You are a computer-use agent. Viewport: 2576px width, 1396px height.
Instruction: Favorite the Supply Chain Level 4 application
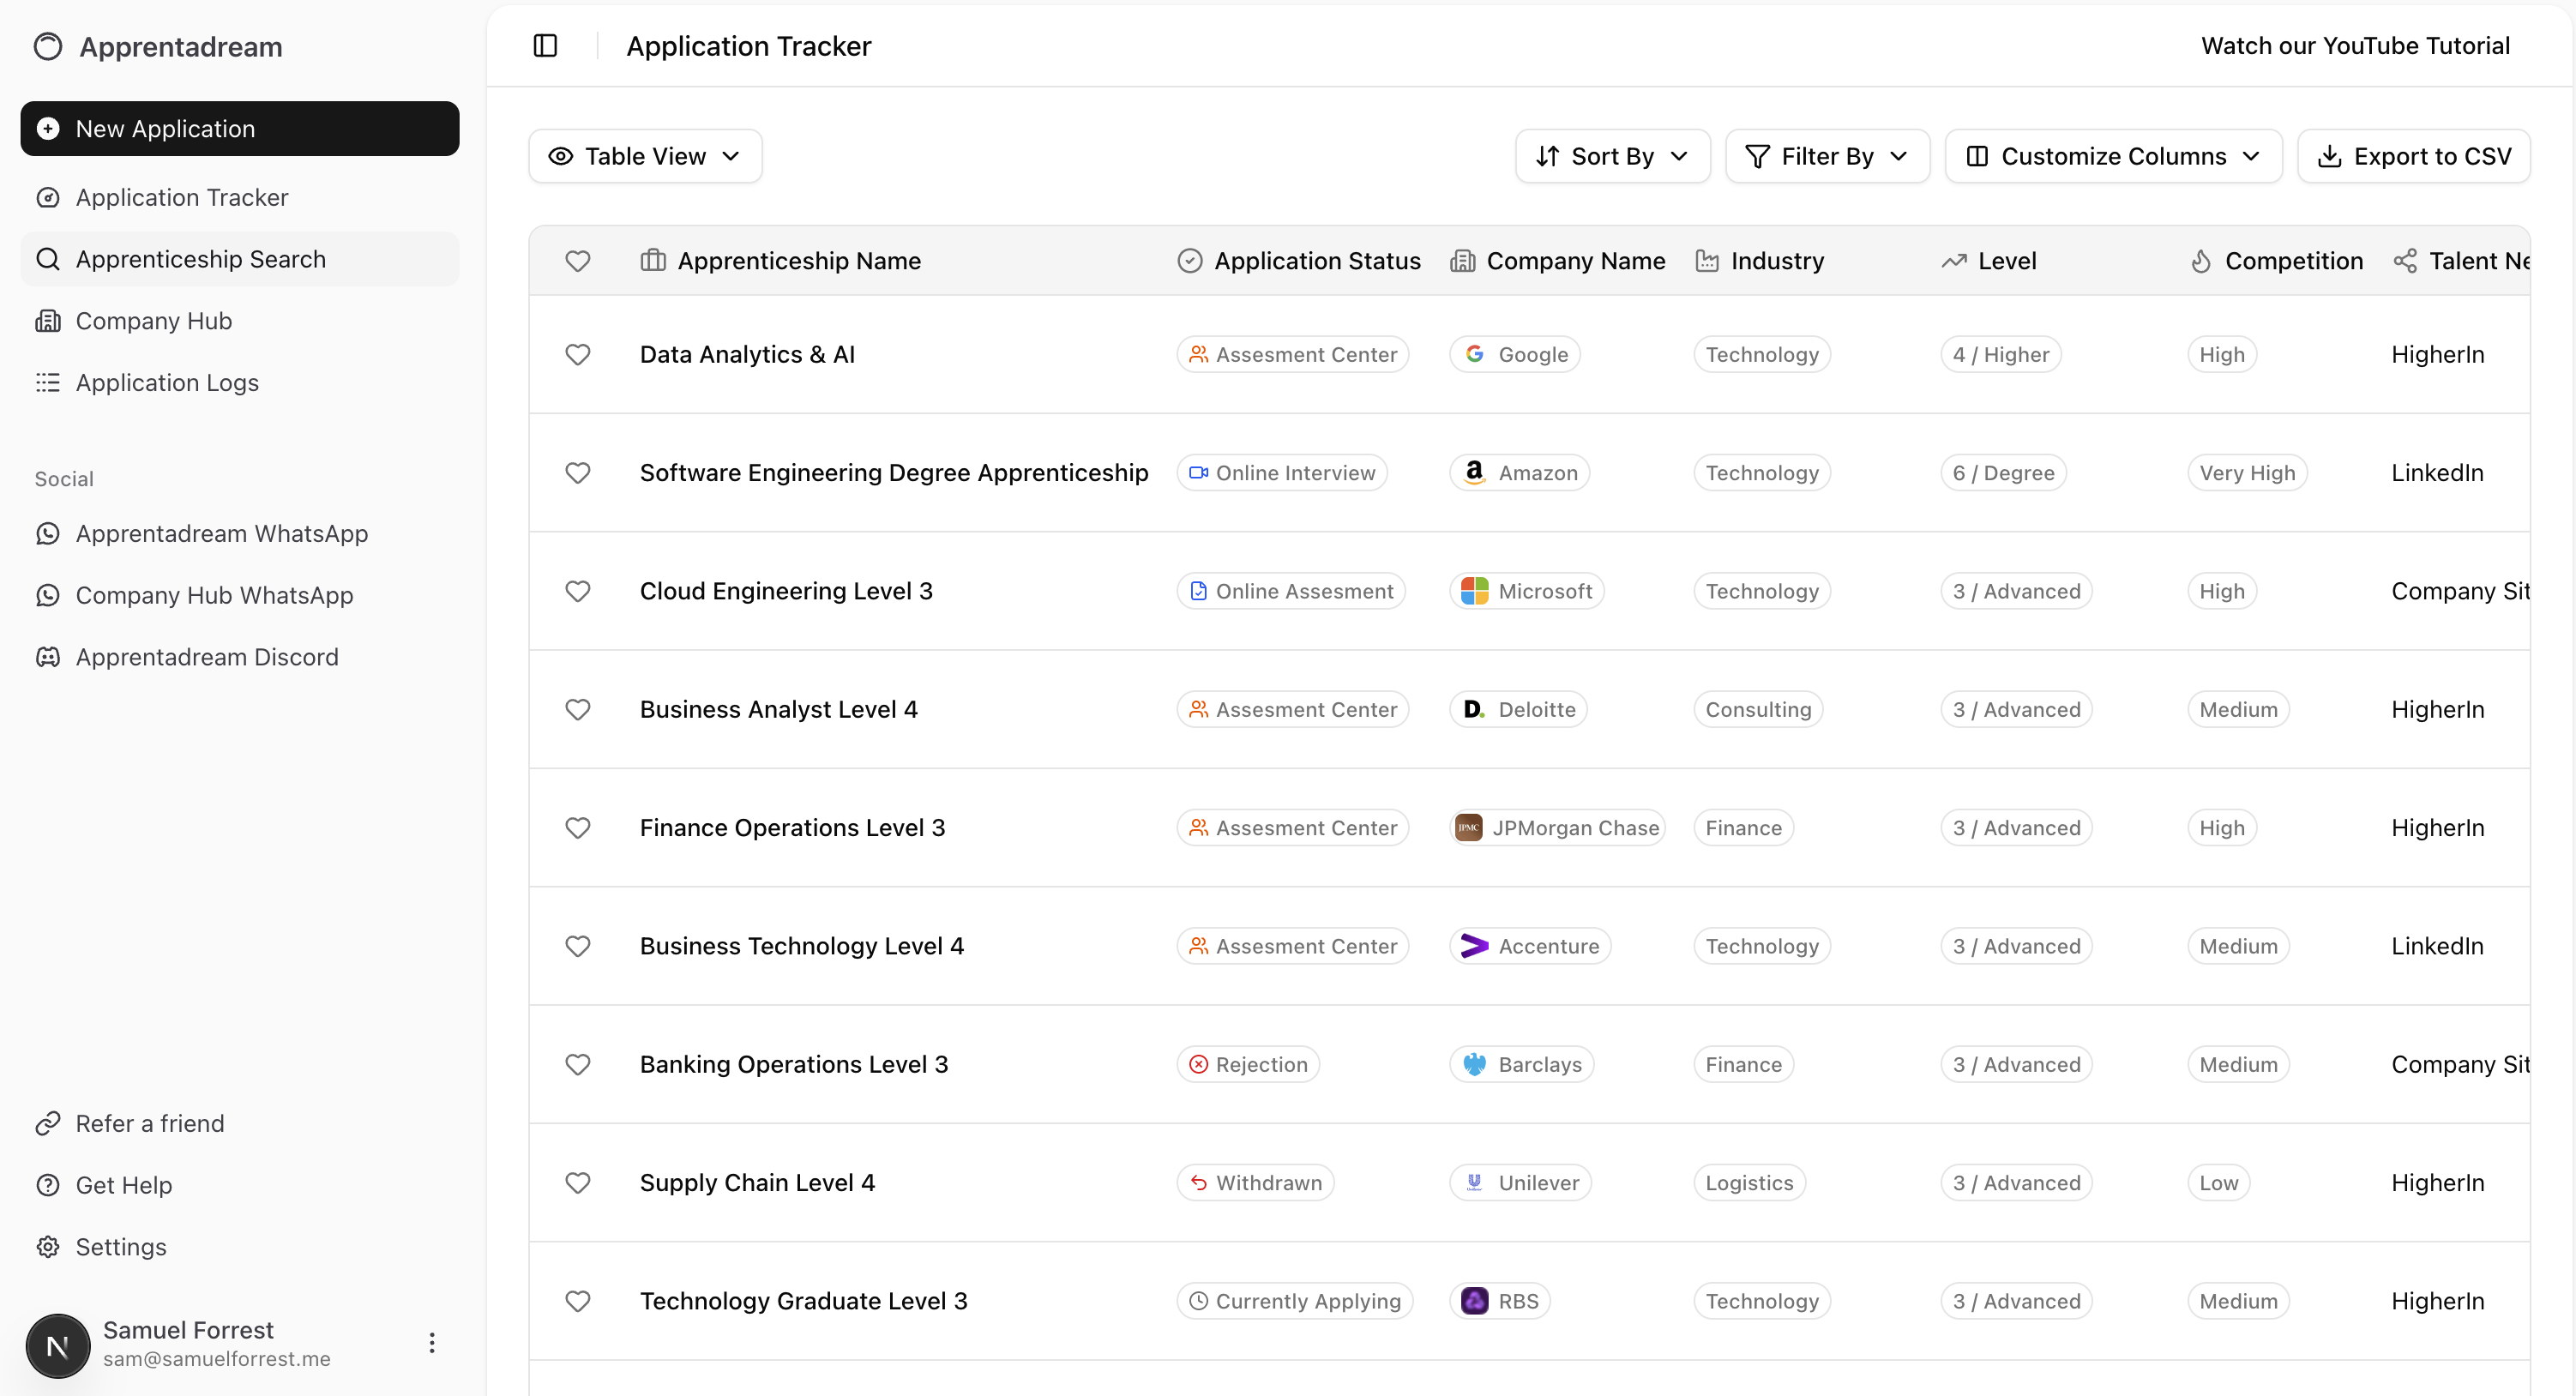[578, 1182]
